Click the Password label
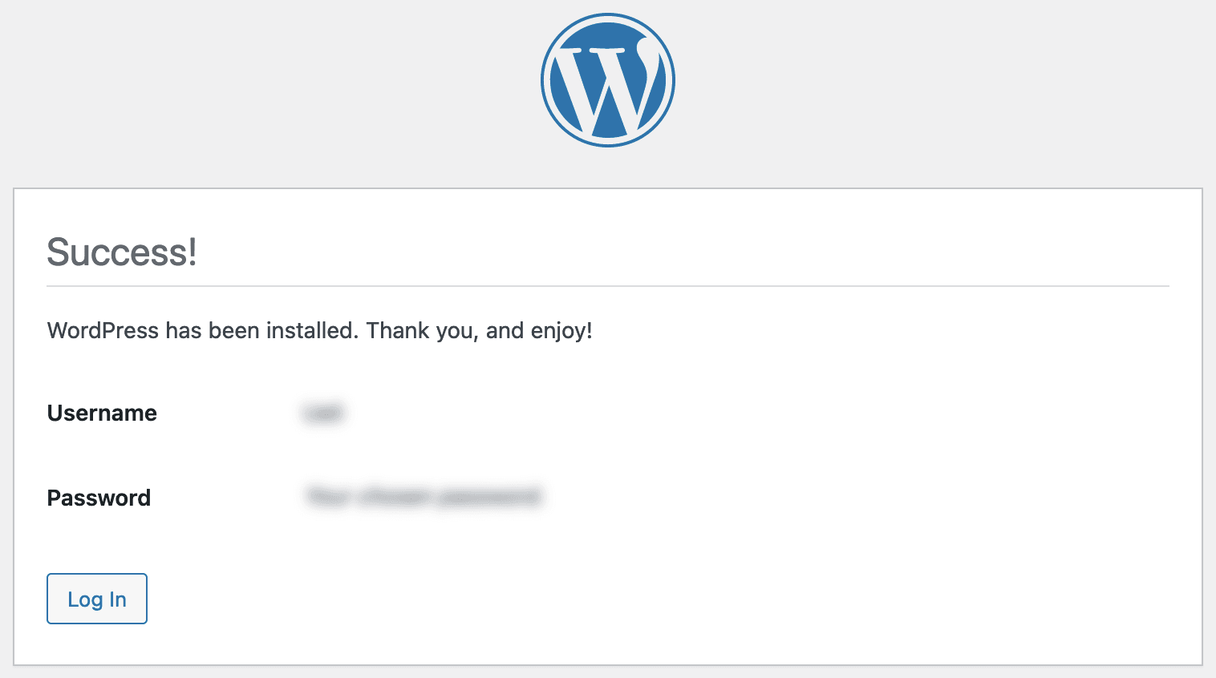Viewport: 1216px width, 678px height. (99, 498)
